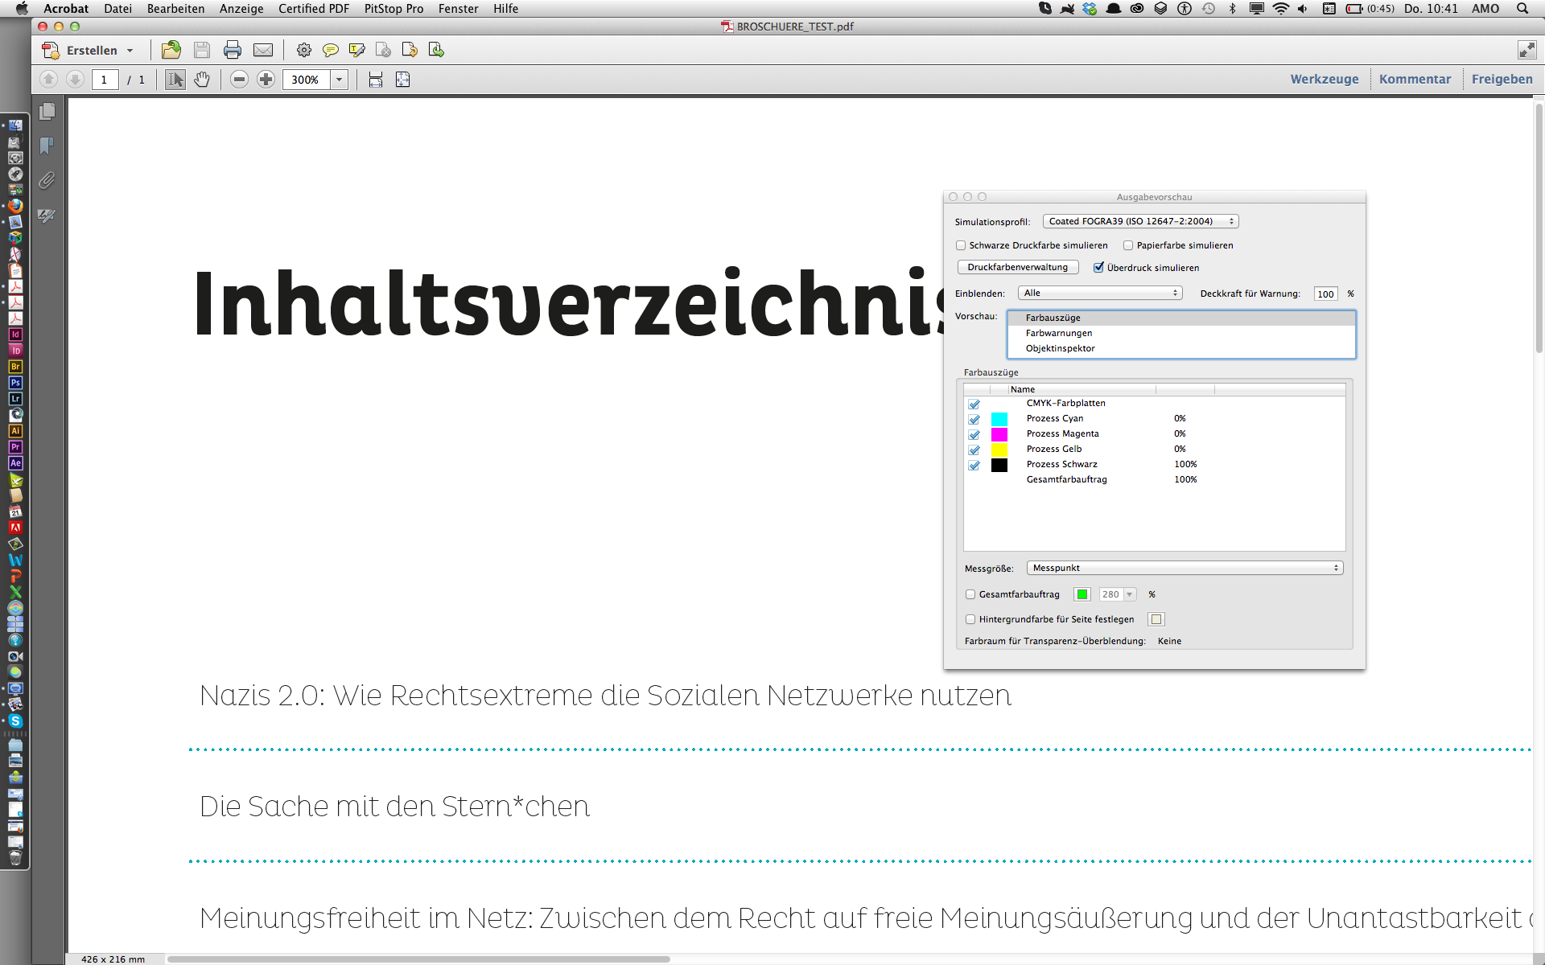Open Kommentar pane
Viewport: 1545px width, 965px height.
(x=1415, y=79)
